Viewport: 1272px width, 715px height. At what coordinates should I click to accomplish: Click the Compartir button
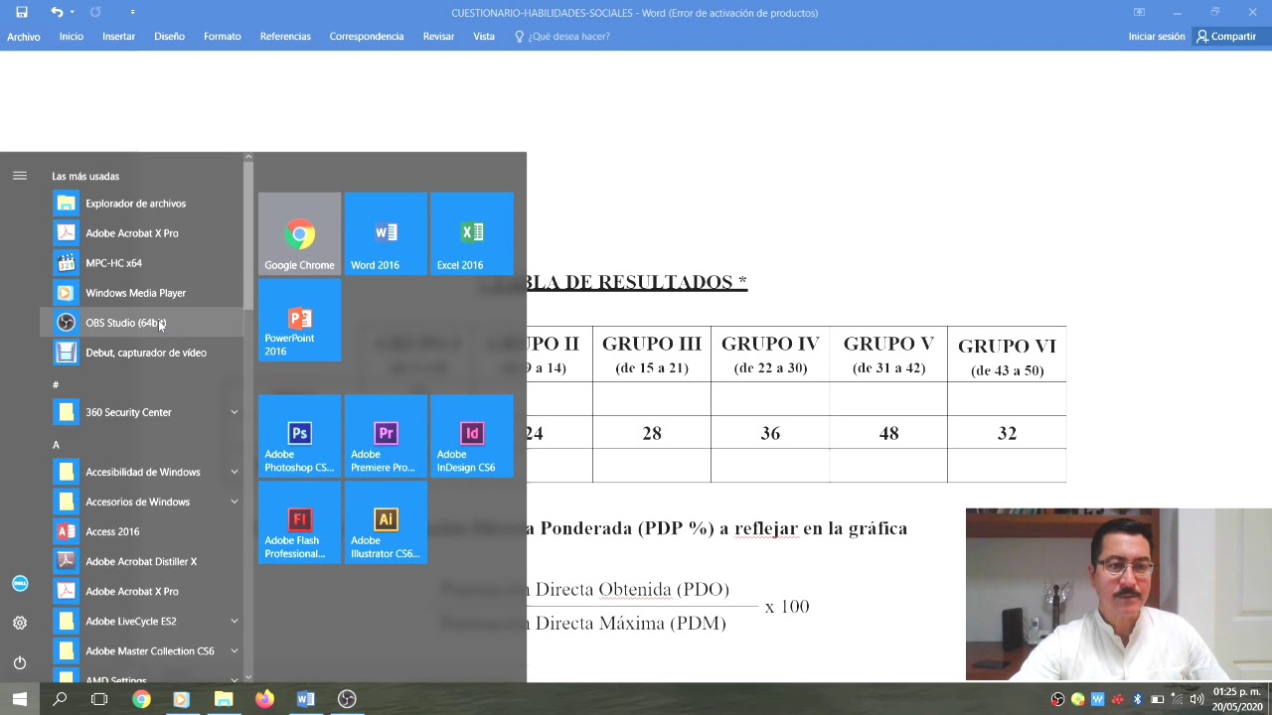pos(1226,36)
